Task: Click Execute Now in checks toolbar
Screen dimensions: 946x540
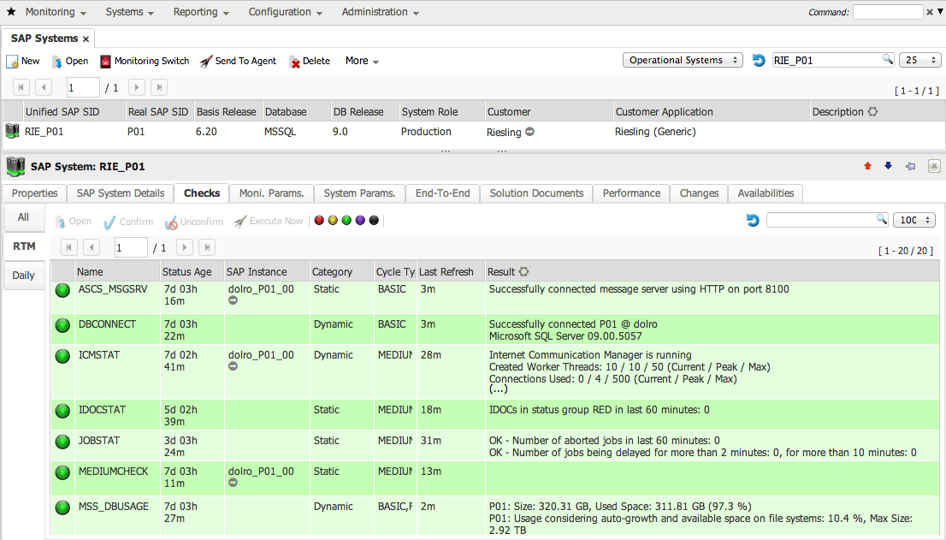Action: pos(269,222)
